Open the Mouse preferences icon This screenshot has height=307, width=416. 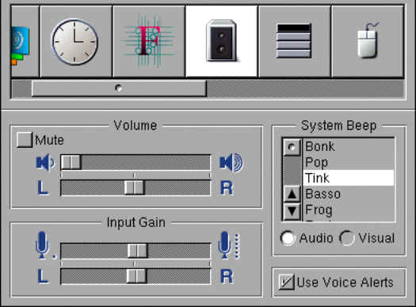(x=368, y=41)
